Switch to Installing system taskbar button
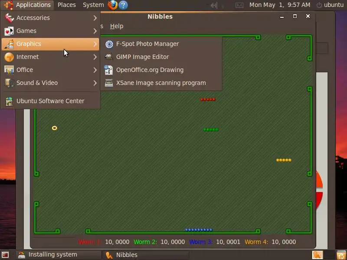The image size is (347, 260). [58, 255]
